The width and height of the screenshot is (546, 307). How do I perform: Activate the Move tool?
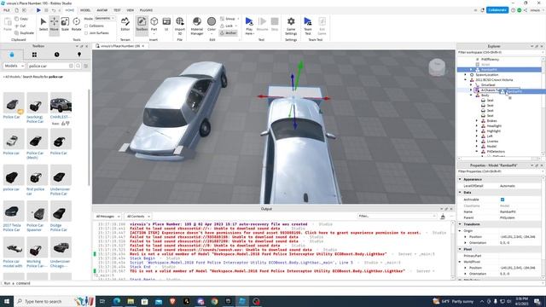pyautogui.click(x=55, y=25)
